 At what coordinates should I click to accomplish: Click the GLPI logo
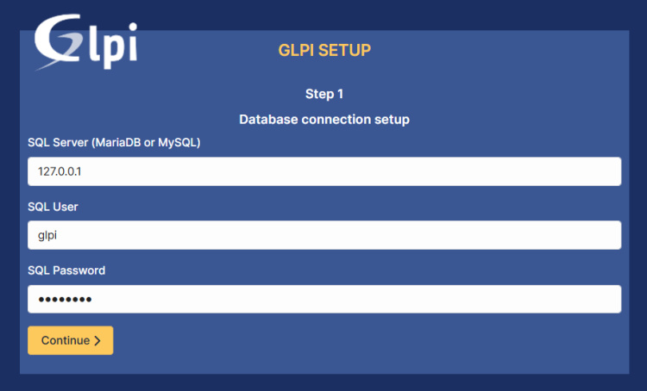(x=85, y=42)
